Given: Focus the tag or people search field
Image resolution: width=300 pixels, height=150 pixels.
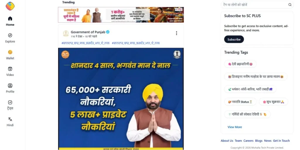Looking at the screenshot, I should click(257, 5).
